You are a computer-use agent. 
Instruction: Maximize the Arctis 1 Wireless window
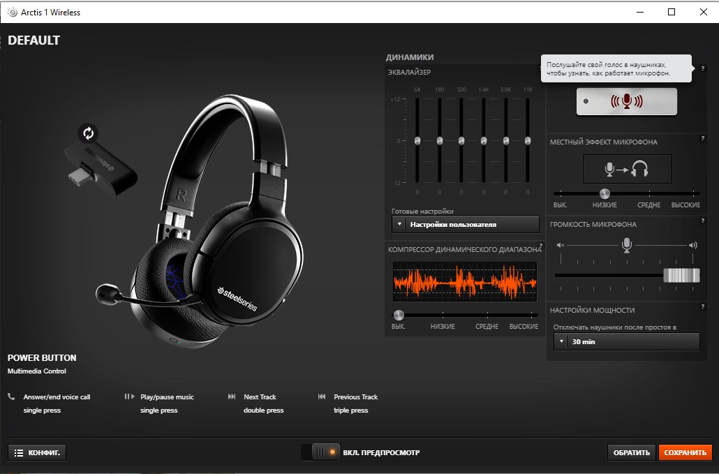[x=672, y=12]
